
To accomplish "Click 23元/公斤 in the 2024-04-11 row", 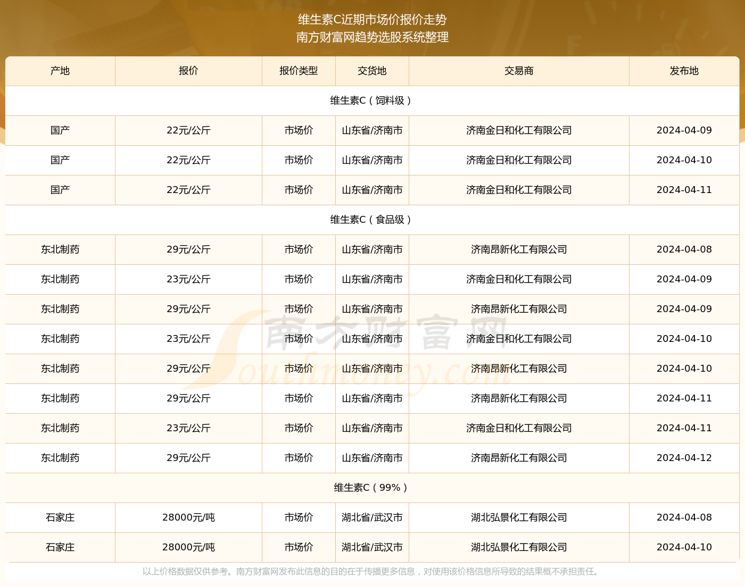I will 188,428.
